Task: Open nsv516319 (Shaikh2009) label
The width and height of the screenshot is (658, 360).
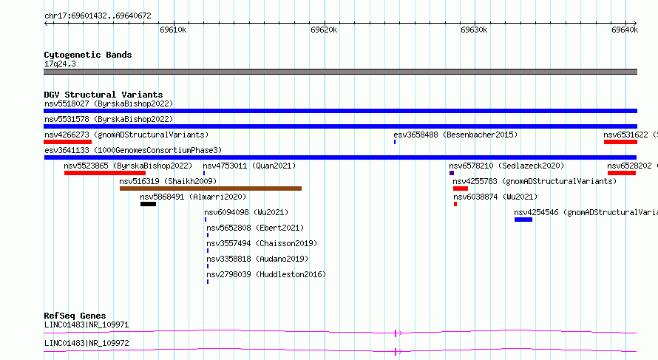Action: [x=168, y=181]
